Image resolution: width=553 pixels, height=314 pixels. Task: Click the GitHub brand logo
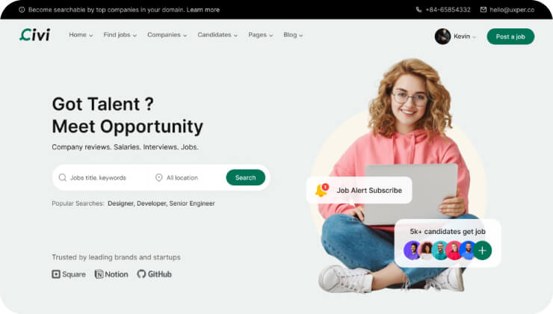[x=154, y=274]
